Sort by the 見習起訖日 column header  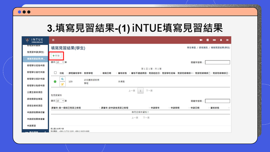154,73
